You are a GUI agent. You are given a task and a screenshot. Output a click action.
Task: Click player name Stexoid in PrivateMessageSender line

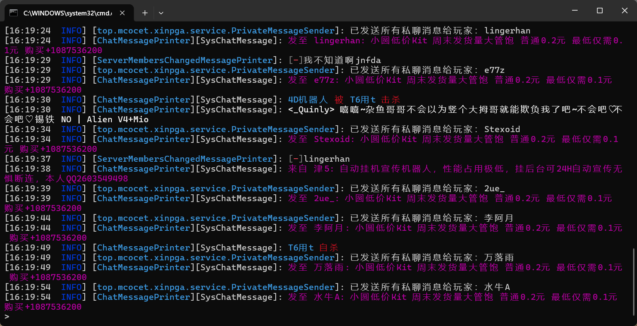click(x=502, y=129)
